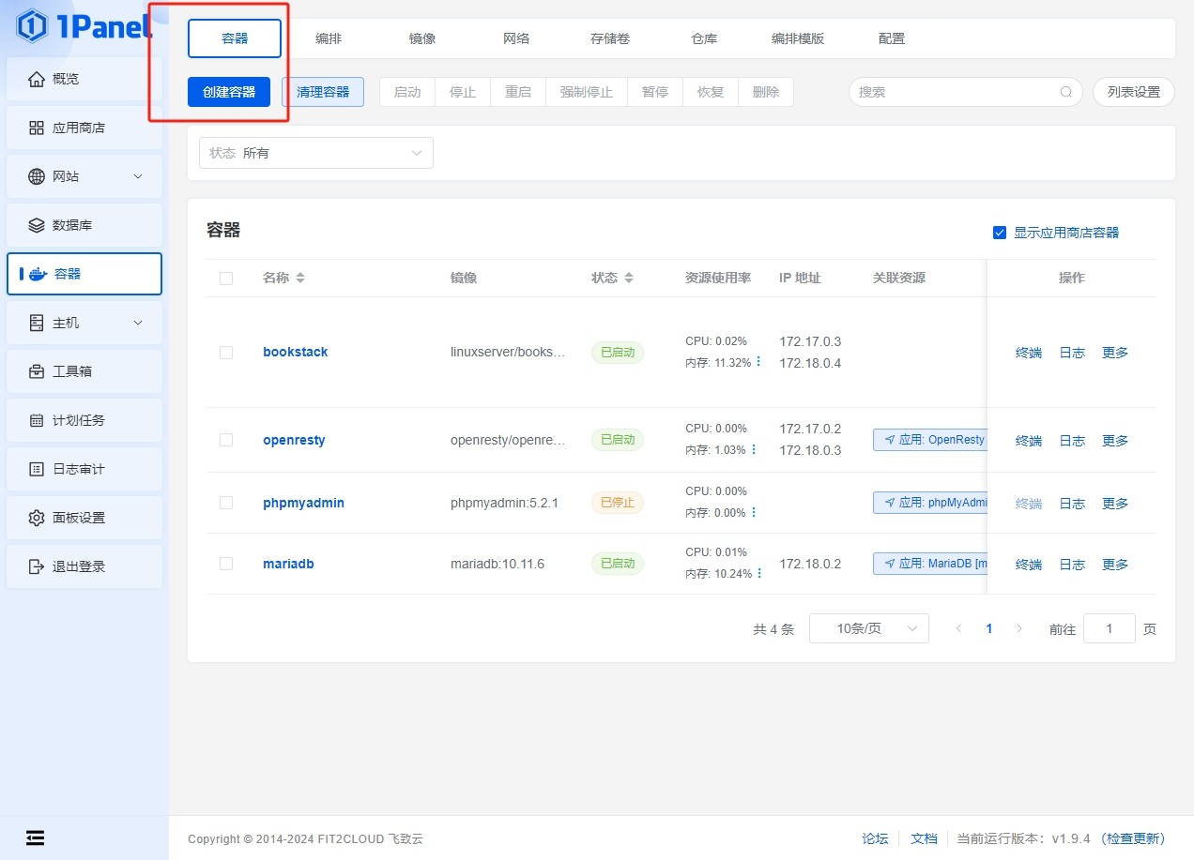Open mariadb memory details dots icon
Viewport: 1194px width, 860px height.
pos(758,573)
